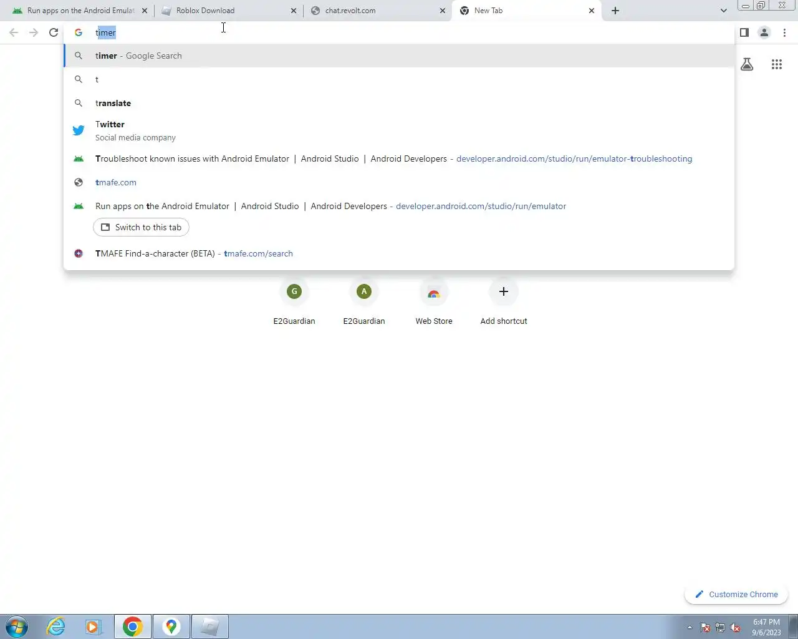The height and width of the screenshot is (639, 798).
Task: Click the Google G icon in the omnibox
Action: coord(79,32)
